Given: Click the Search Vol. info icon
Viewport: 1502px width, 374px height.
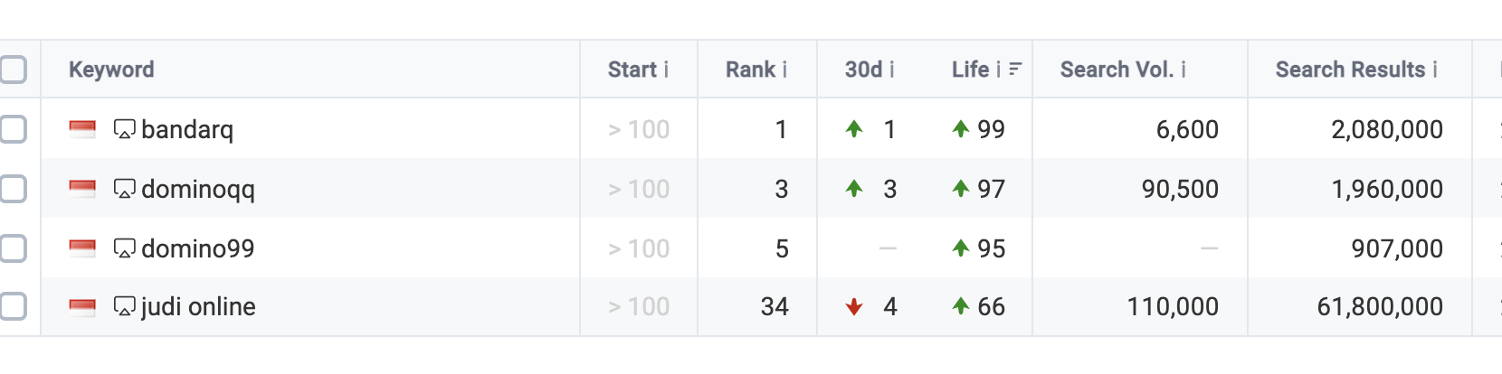Looking at the screenshot, I should (x=1184, y=70).
